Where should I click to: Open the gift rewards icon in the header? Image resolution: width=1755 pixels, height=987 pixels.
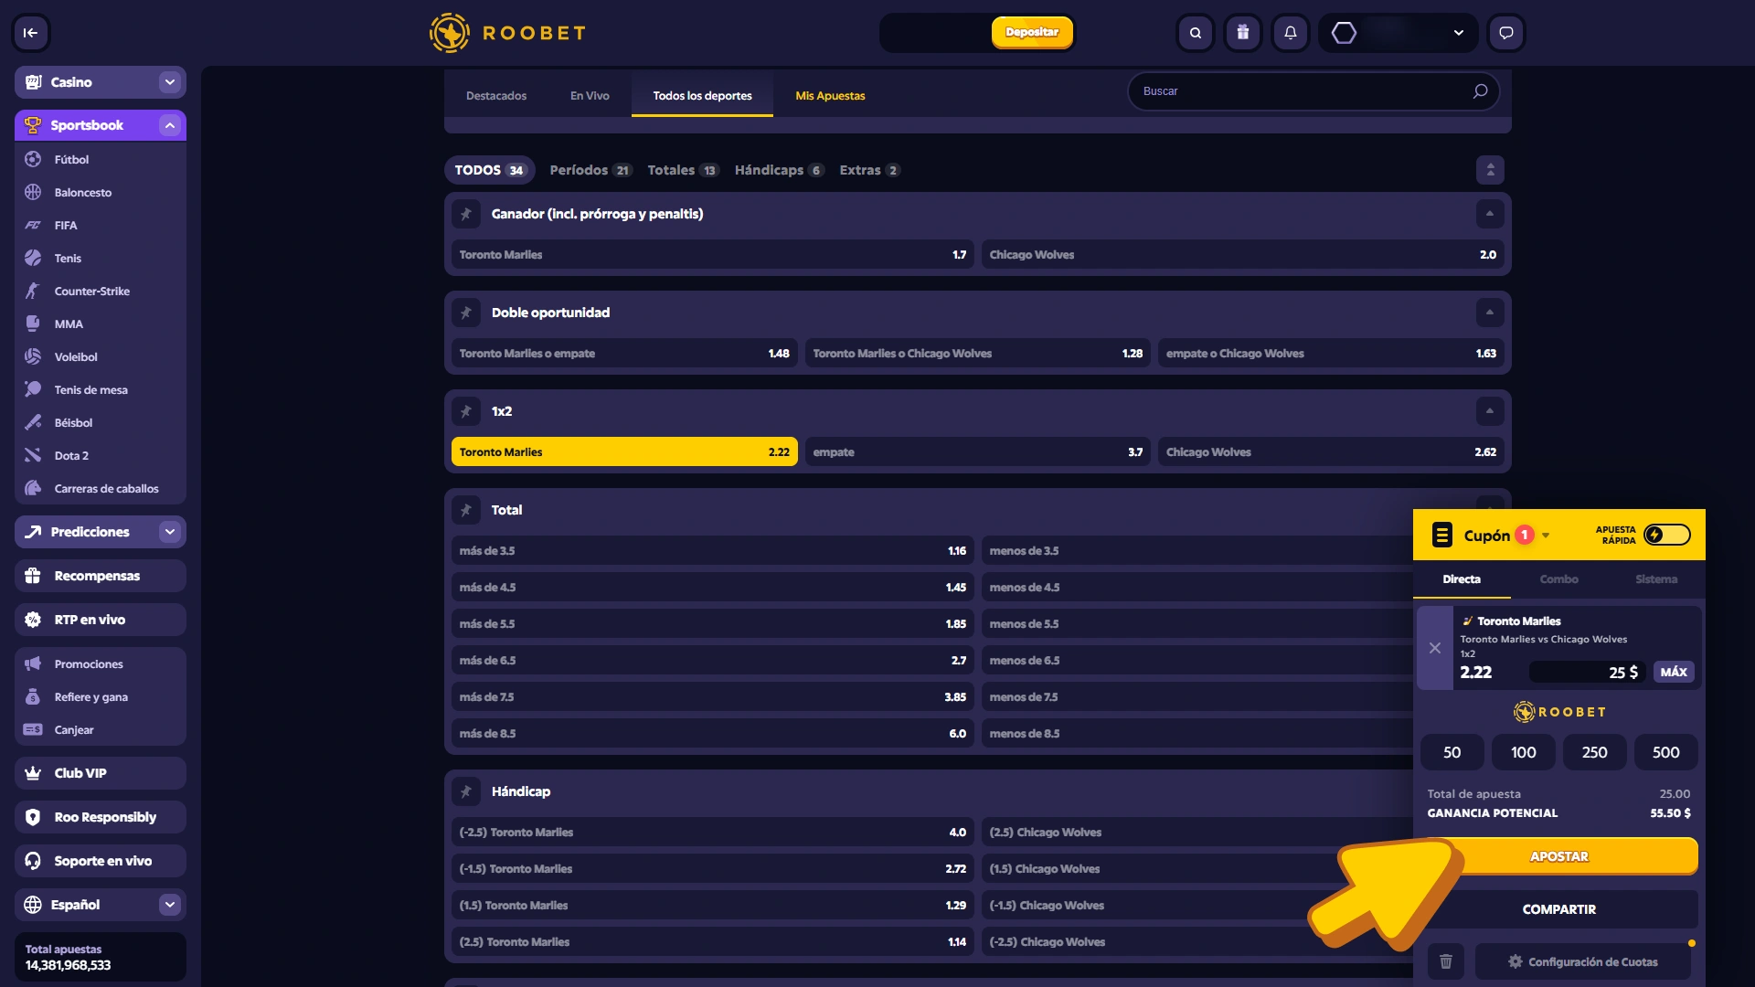point(1243,33)
